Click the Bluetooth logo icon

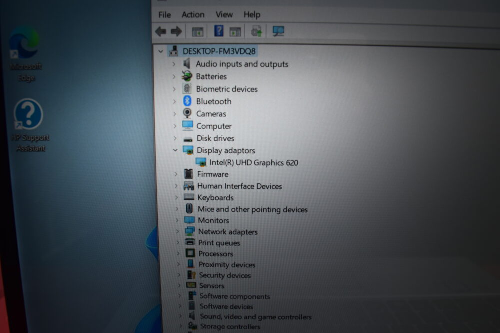[187, 101]
